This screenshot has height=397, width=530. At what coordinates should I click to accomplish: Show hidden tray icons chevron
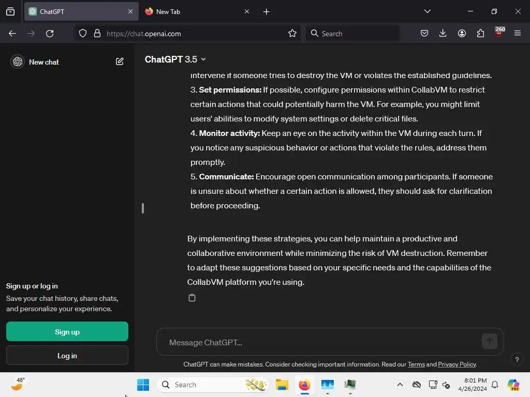pyautogui.click(x=400, y=385)
